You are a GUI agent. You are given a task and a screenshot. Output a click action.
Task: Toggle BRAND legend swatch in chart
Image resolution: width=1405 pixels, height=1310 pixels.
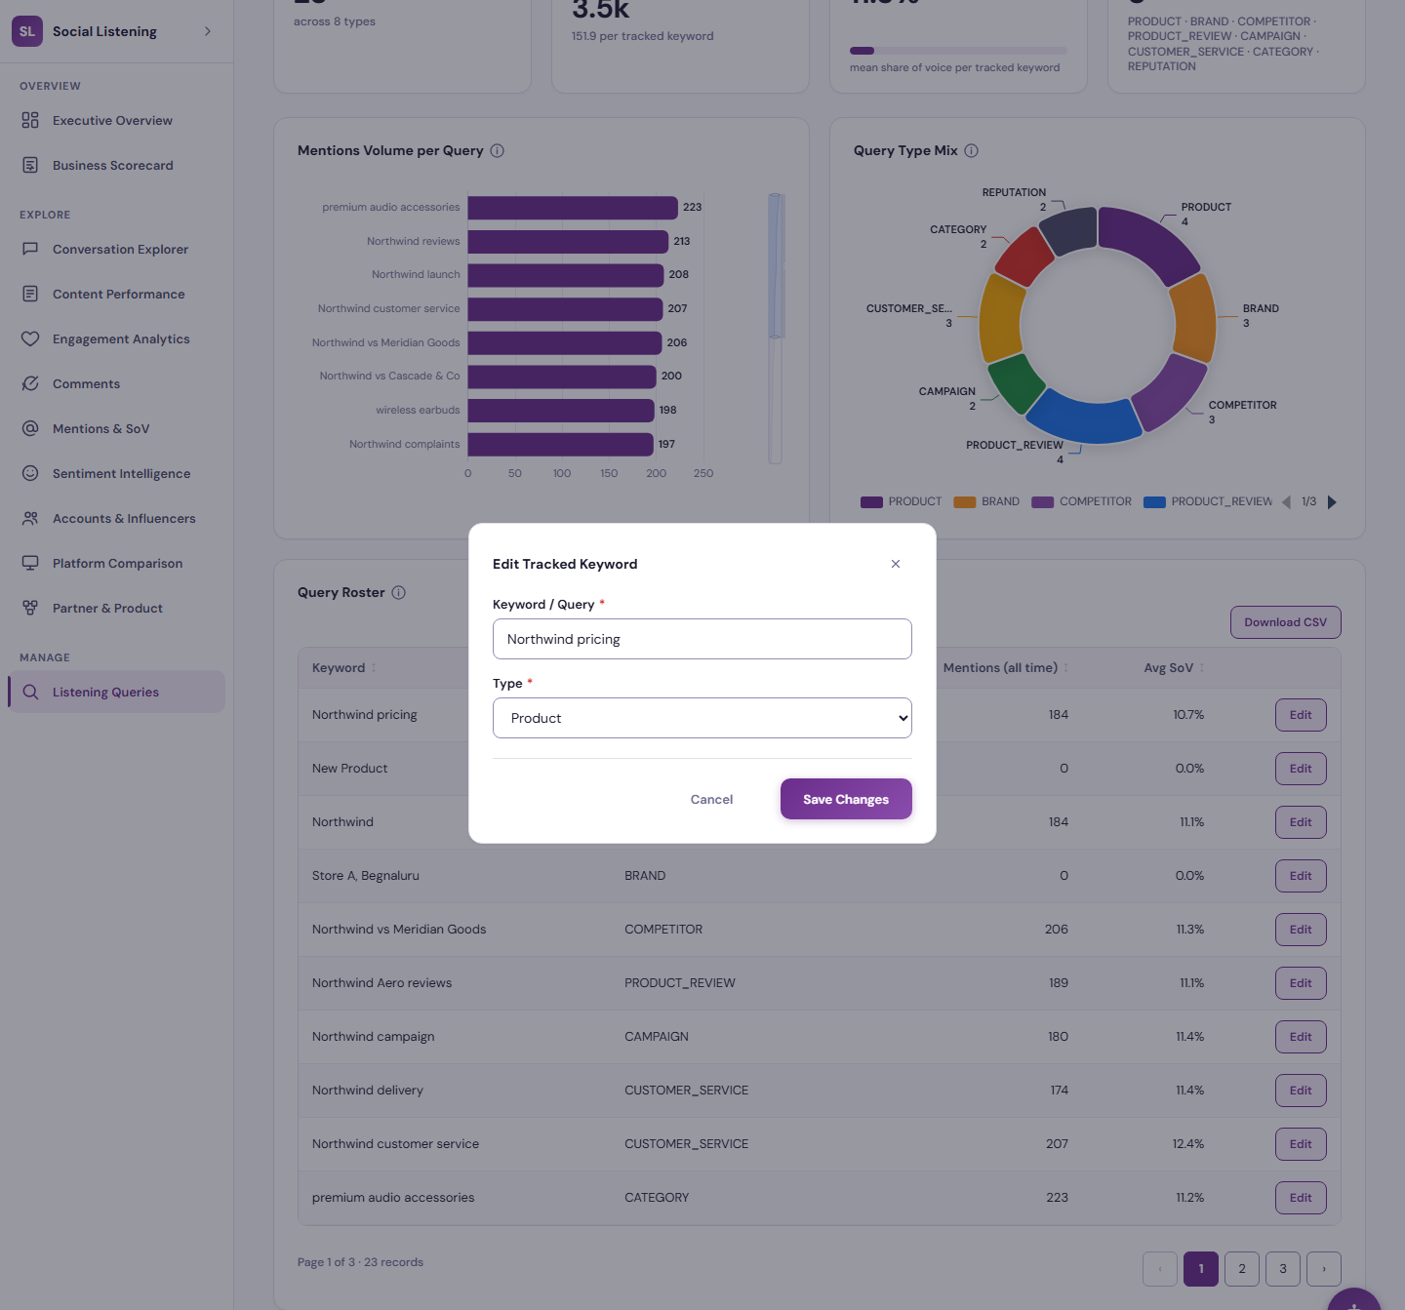click(965, 502)
